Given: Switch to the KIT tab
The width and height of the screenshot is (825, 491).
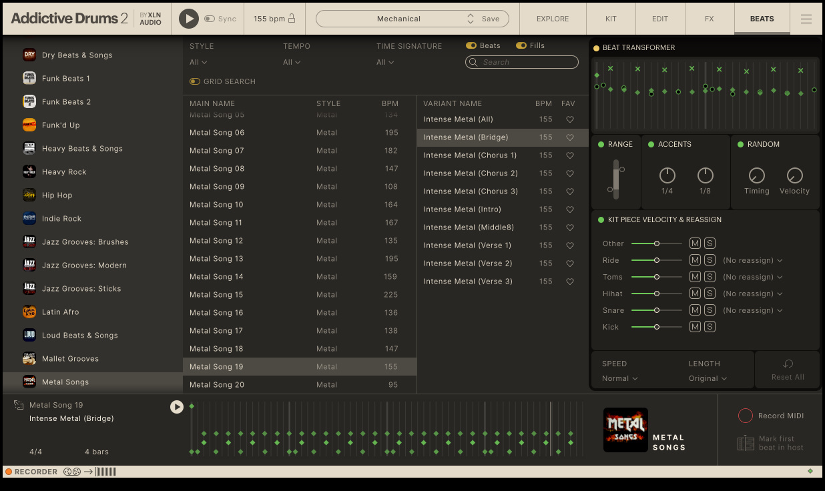Looking at the screenshot, I should [x=611, y=19].
